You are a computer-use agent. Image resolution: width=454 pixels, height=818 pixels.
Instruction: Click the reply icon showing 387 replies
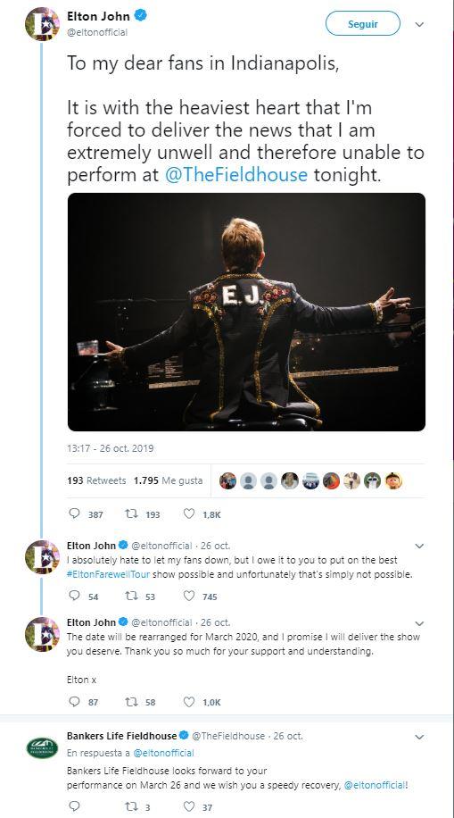75,513
